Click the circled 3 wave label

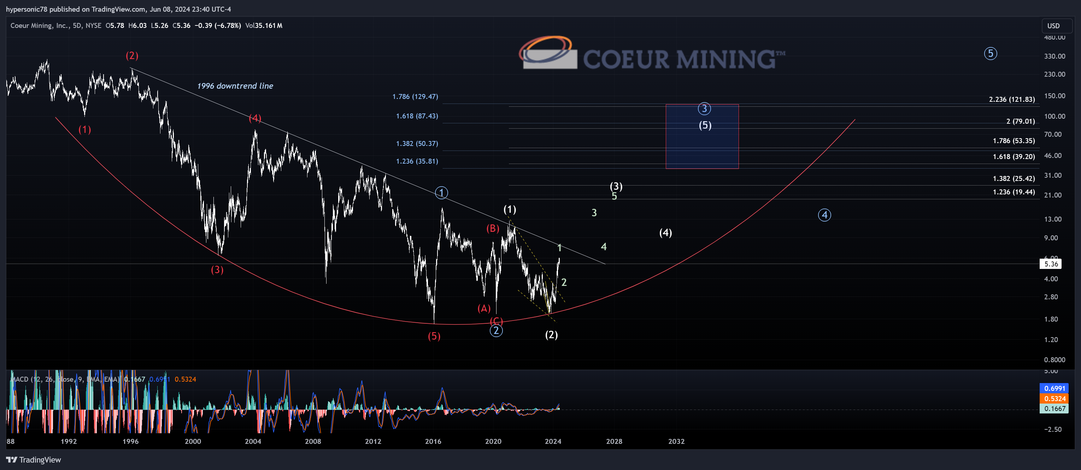pyautogui.click(x=704, y=109)
